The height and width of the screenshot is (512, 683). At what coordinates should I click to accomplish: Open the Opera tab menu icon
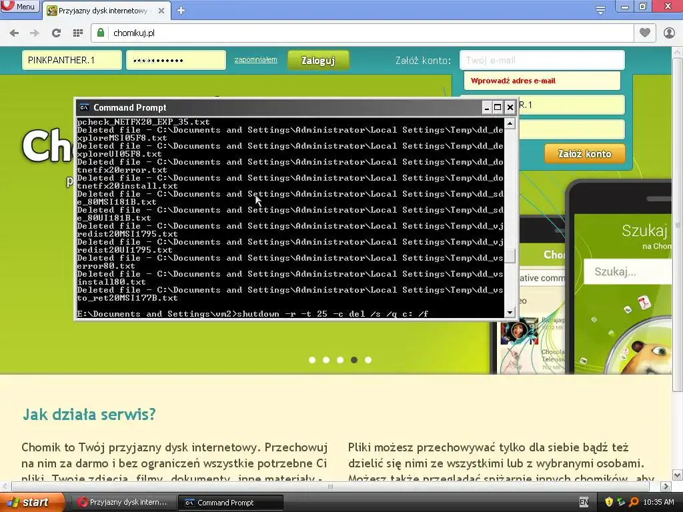pos(600,11)
